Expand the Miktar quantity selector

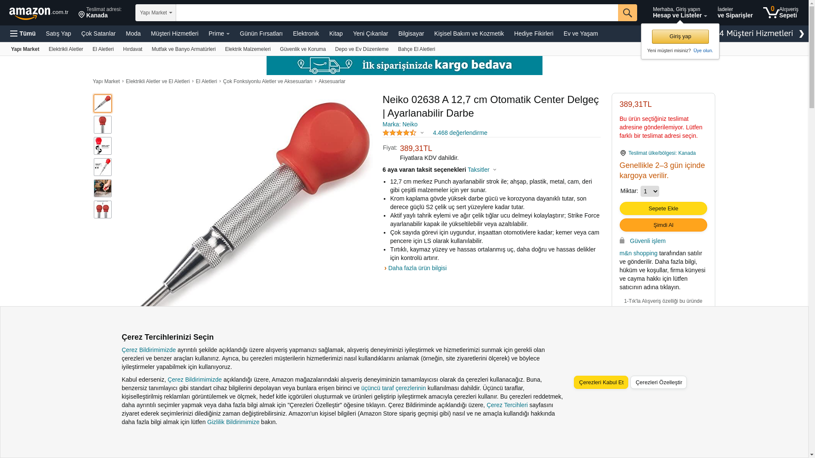[x=649, y=191]
